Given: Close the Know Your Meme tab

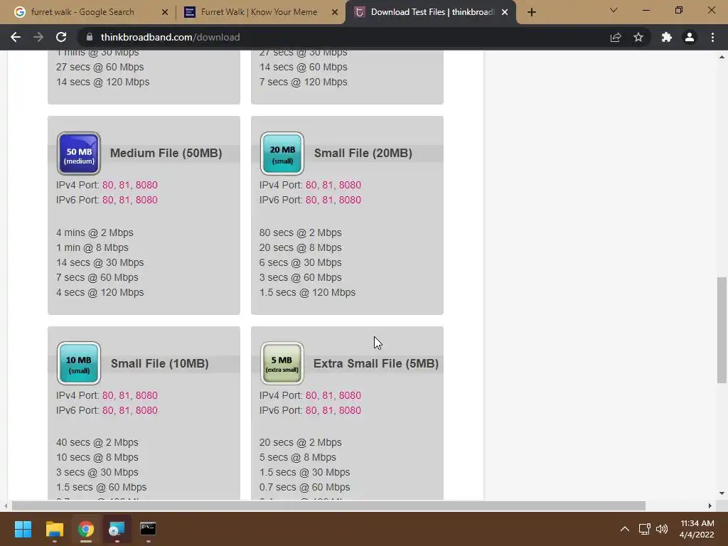Looking at the screenshot, I should (335, 12).
